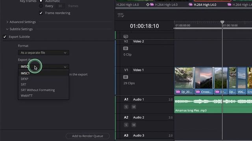Uncheck Frame reordering checkbox
252x141 pixels.
pos(41,13)
